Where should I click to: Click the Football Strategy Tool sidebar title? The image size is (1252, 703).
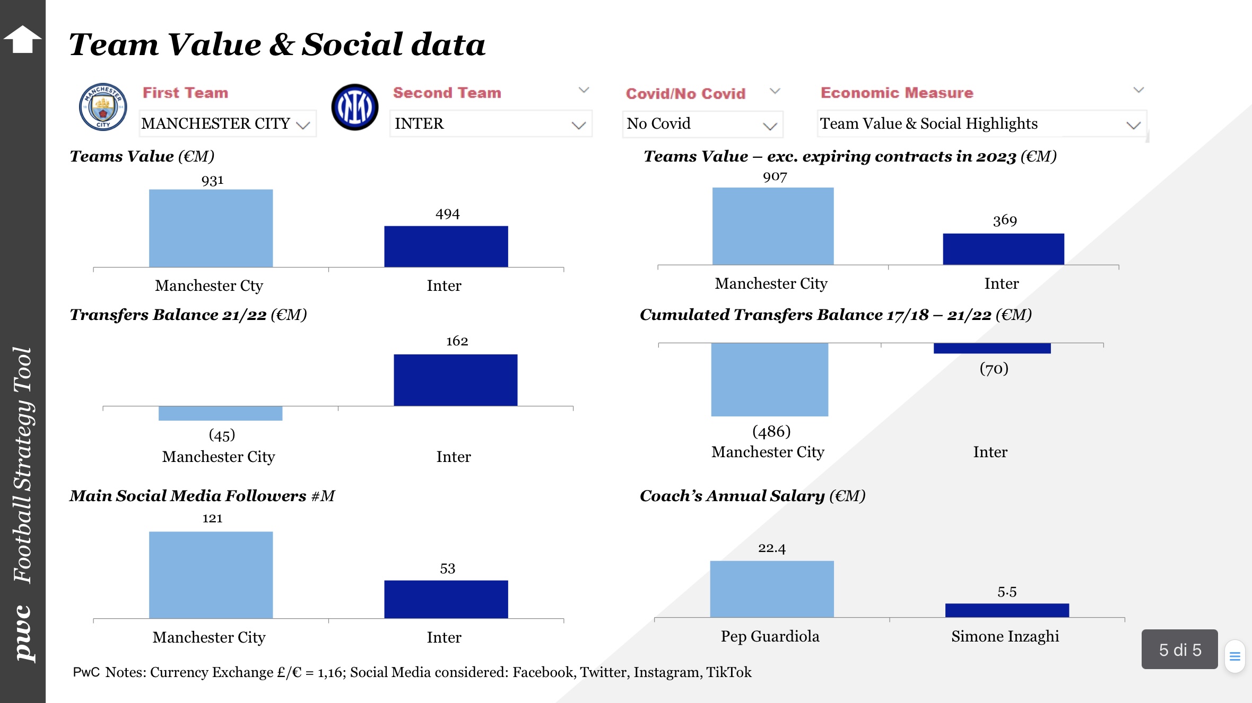(x=23, y=465)
